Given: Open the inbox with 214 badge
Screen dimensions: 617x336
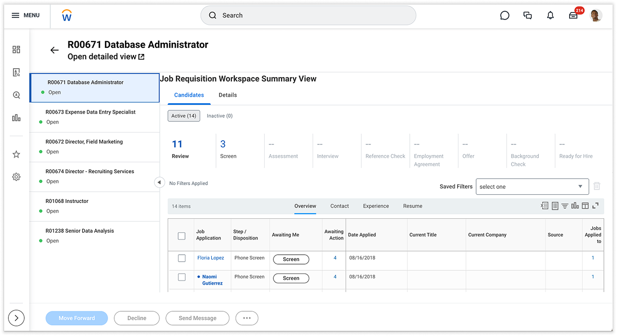Looking at the screenshot, I should point(574,15).
